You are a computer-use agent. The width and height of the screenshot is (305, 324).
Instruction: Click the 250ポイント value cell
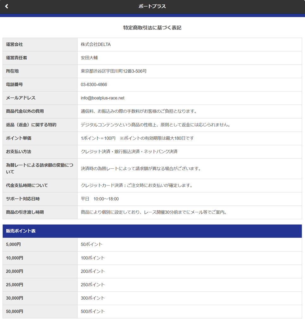(x=189, y=285)
